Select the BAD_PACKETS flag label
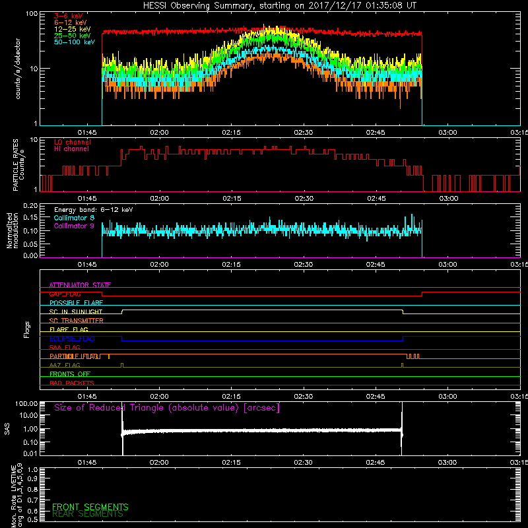Image resolution: width=528 pixels, height=528 pixels. tap(72, 383)
